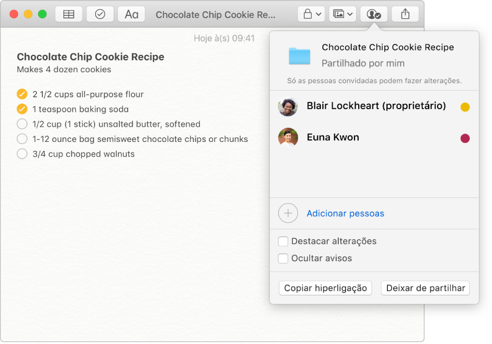This screenshot has height=344, width=492.
Task: Click Blair Lockheart's avatar photo
Action: coord(288,107)
